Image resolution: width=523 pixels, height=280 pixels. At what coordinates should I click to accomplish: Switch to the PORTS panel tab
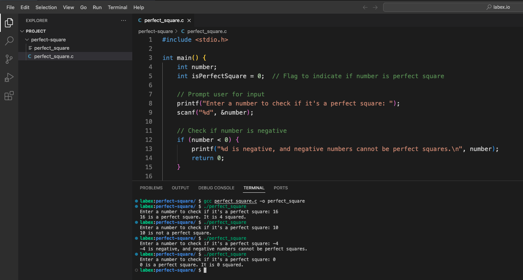(281, 188)
